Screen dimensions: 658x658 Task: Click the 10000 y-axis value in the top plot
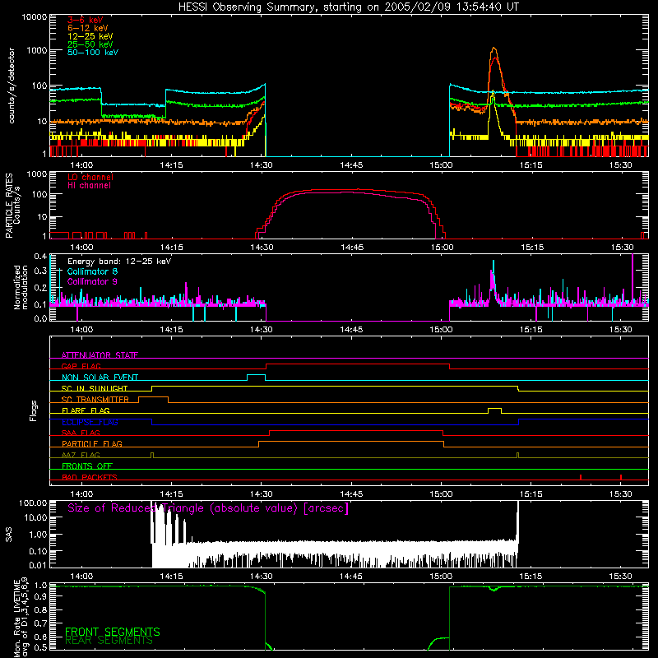[35, 17]
